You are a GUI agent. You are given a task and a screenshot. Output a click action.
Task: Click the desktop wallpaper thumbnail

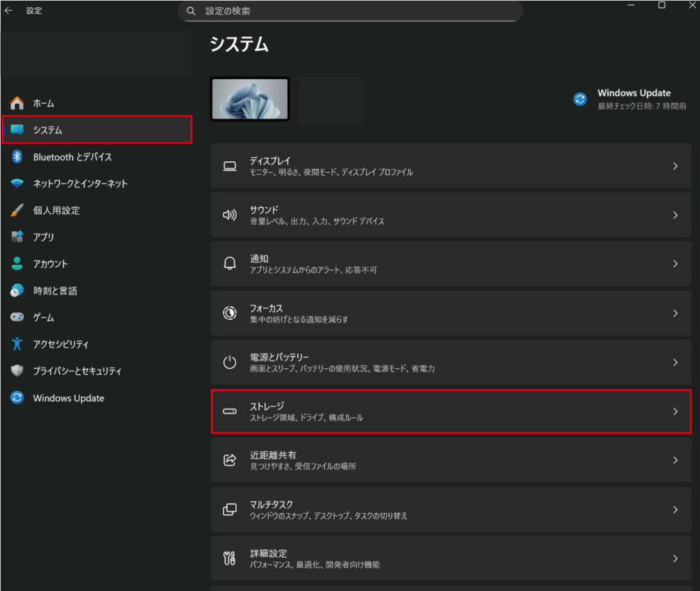pos(250,99)
